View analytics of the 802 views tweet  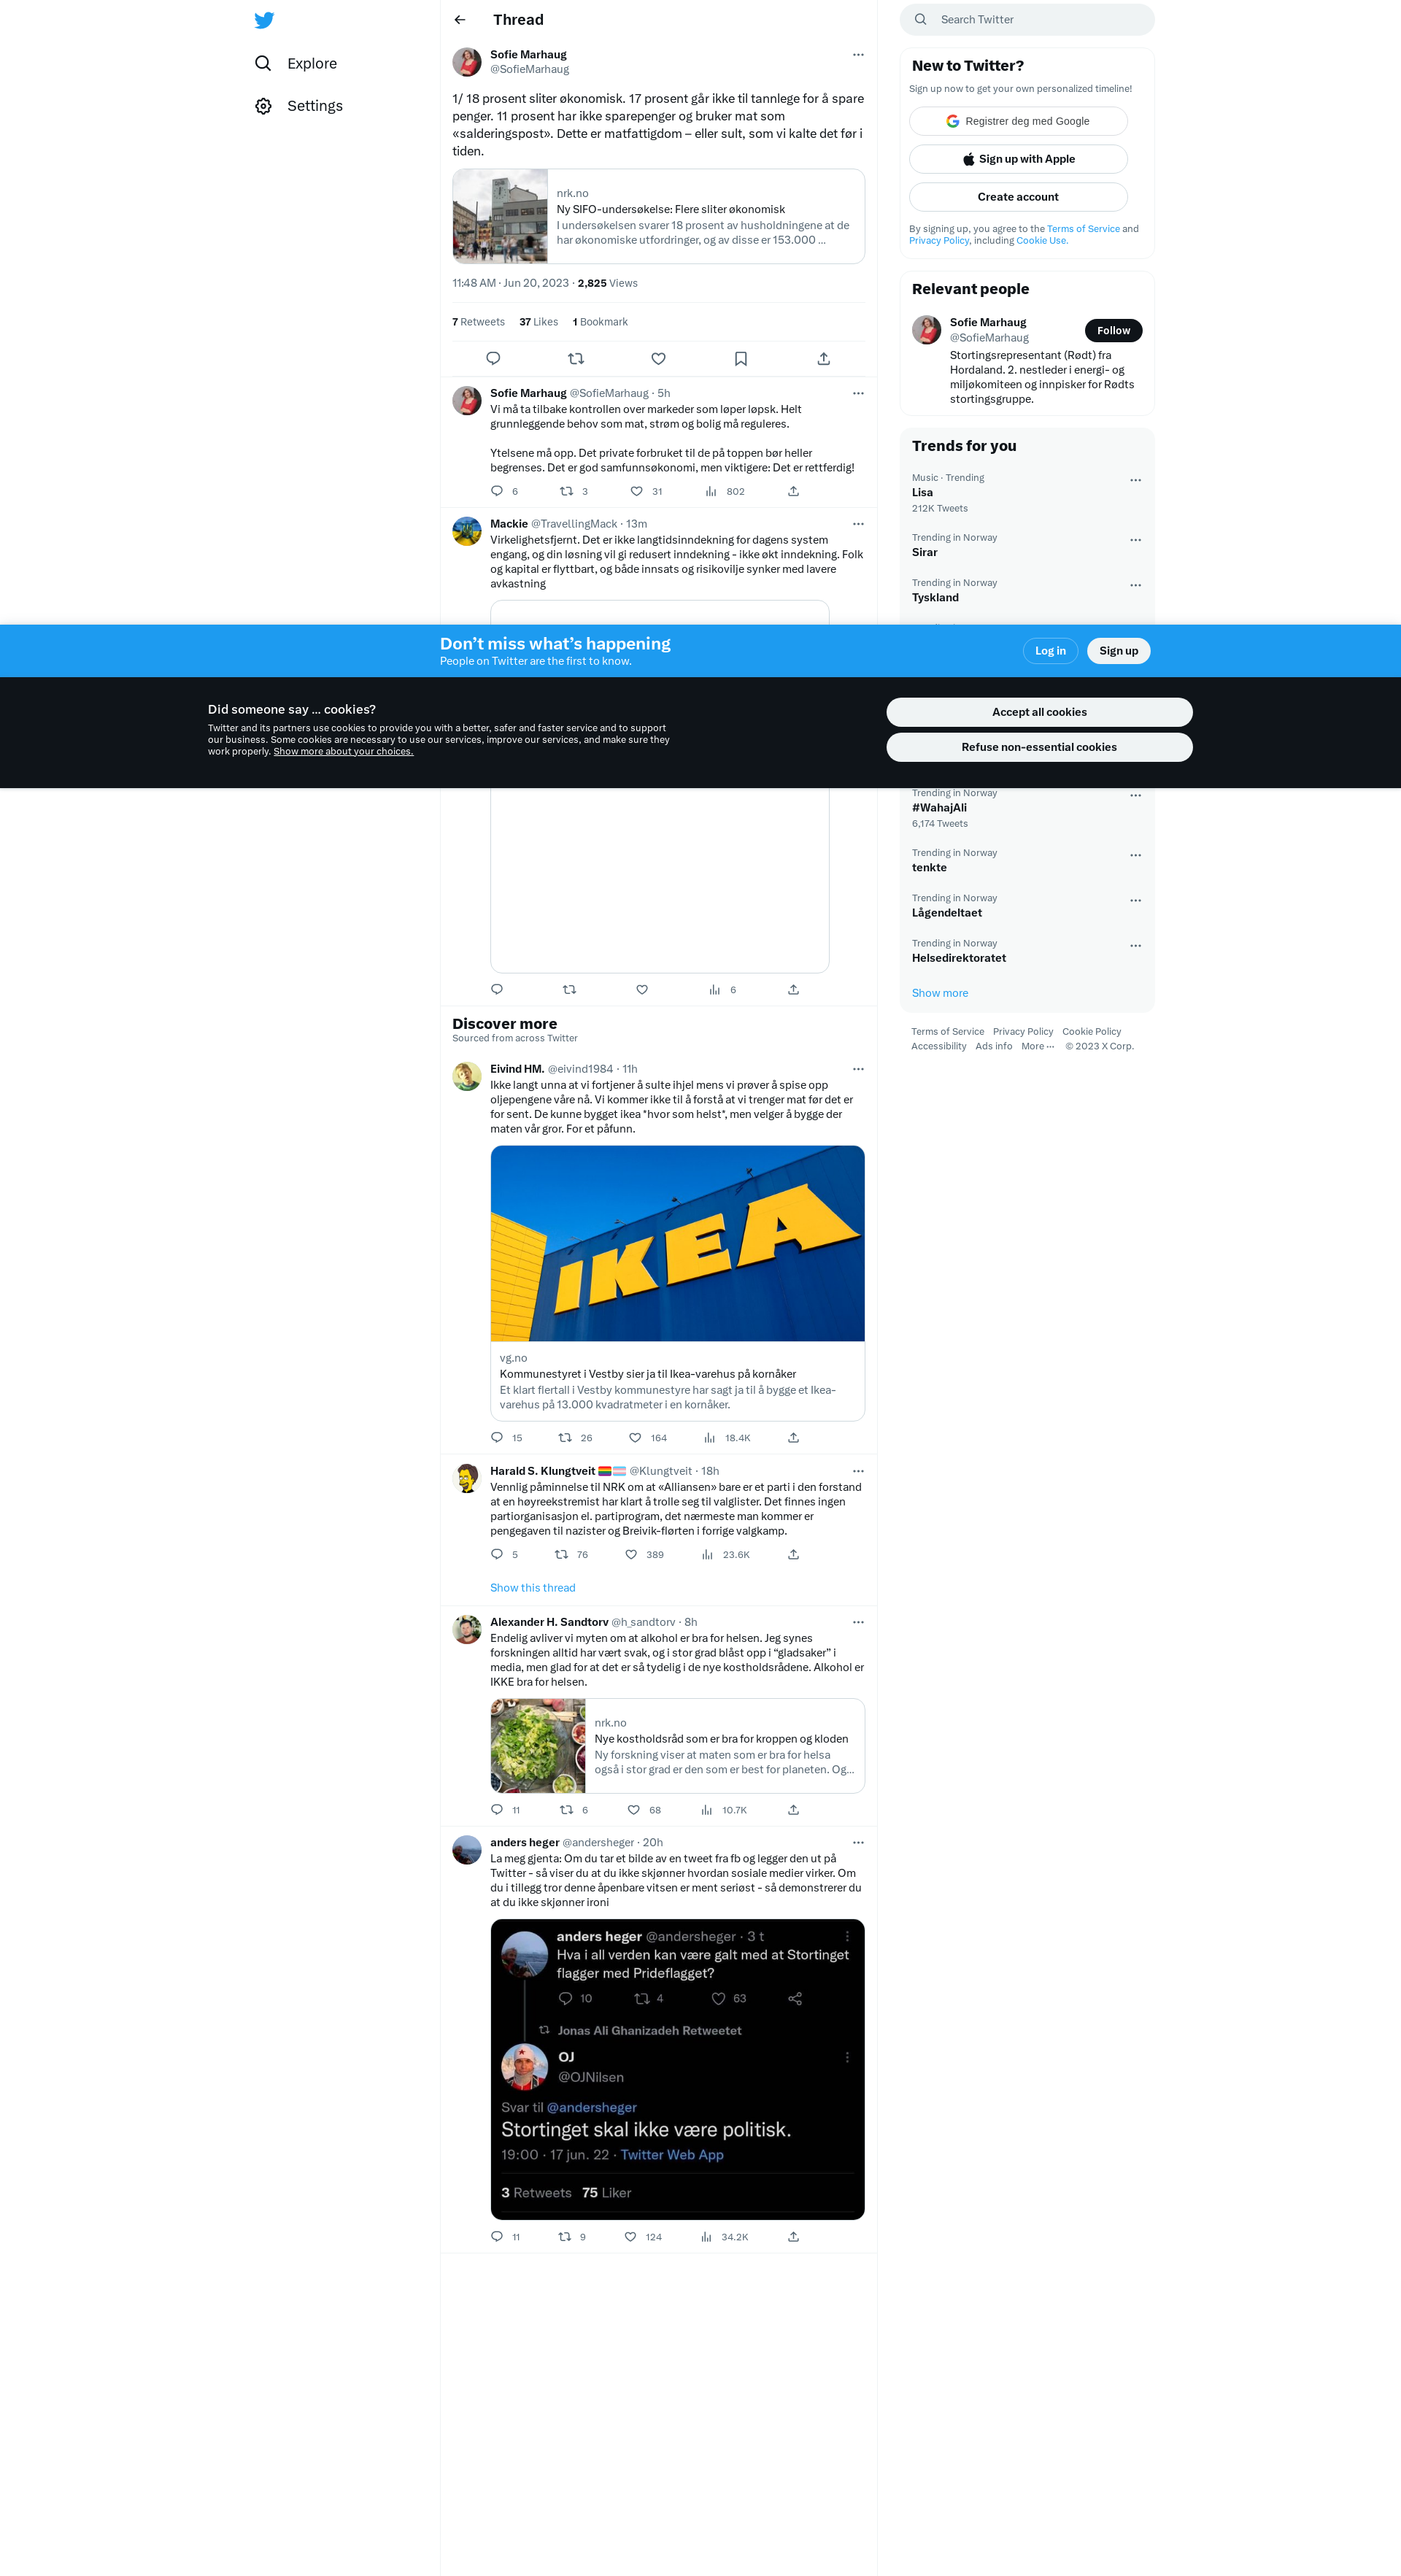724,491
